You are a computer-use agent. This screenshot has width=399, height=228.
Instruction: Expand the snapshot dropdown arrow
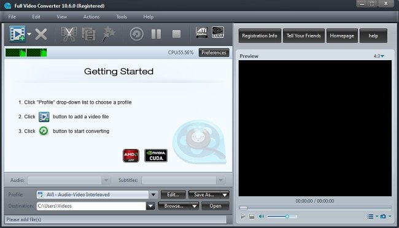pyautogui.click(x=390, y=216)
